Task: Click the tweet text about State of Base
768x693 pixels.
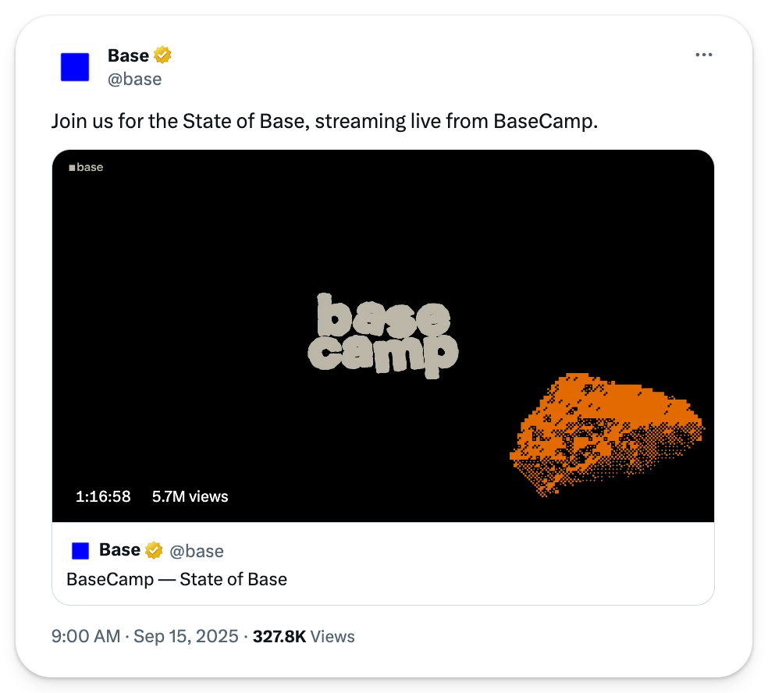Action: pos(324,121)
